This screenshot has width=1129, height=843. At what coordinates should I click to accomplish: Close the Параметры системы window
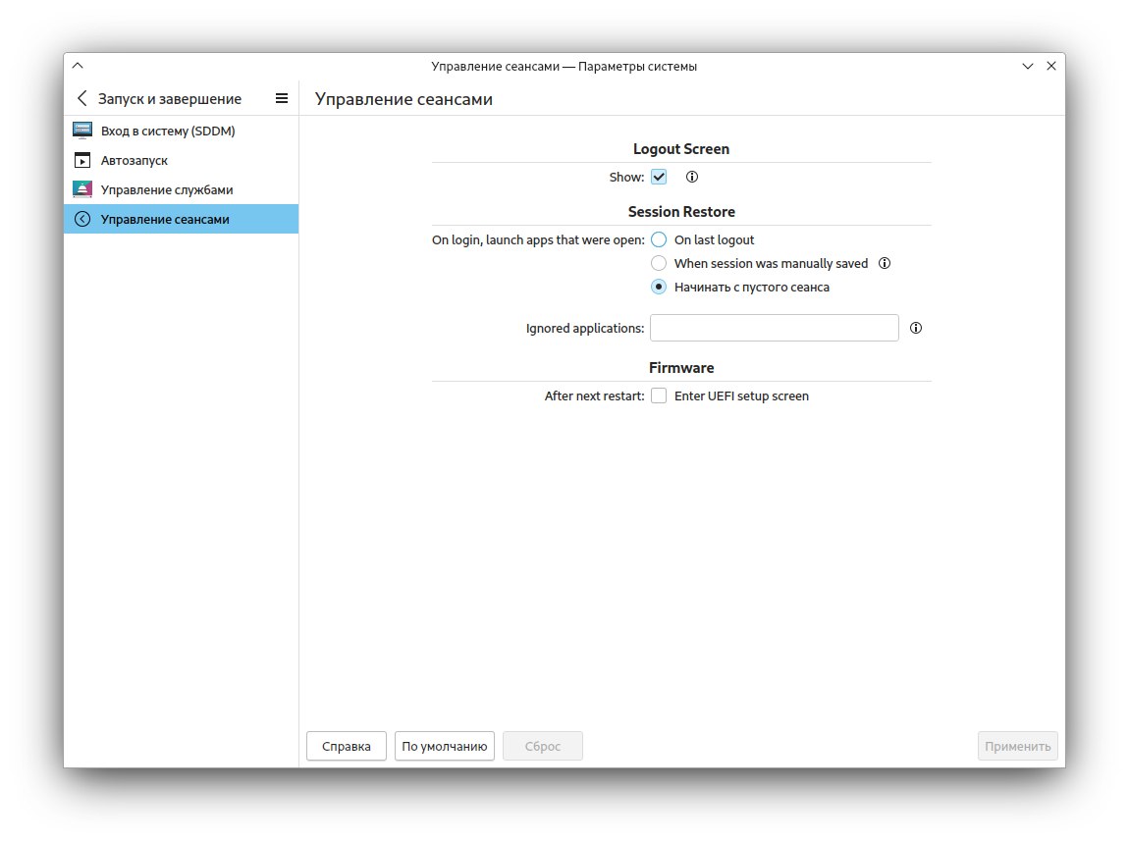(x=1051, y=66)
